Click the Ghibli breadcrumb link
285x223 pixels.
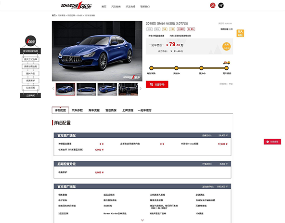click(79, 15)
